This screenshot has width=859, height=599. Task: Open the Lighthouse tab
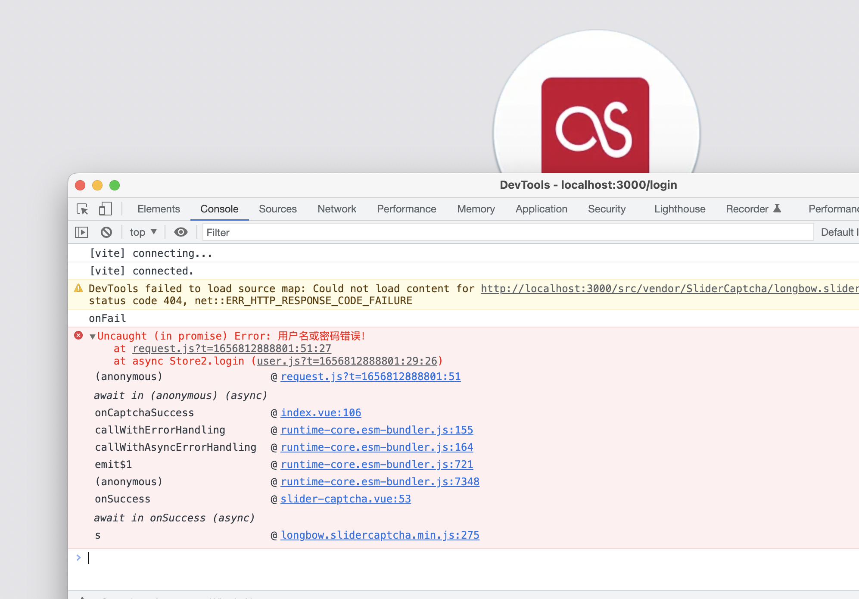680,209
